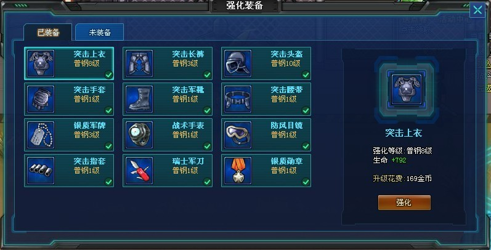Select the 突击头盔 helmet icon
This screenshot has height=250, width=491.
(x=238, y=63)
